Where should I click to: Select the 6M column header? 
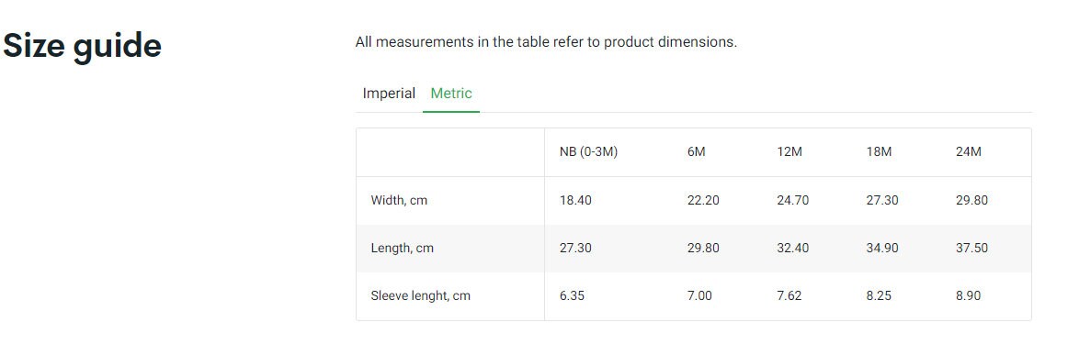point(697,152)
